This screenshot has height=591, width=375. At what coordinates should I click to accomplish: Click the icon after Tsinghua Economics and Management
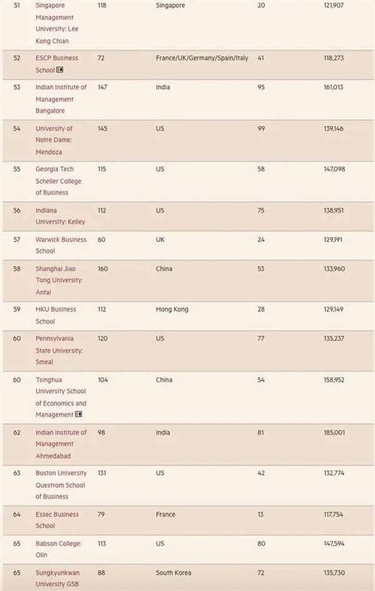coord(79,415)
